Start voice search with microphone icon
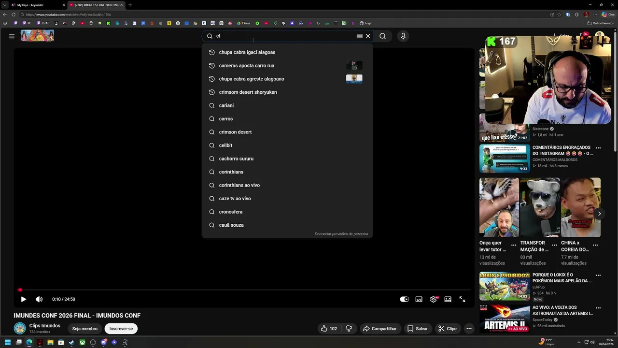This screenshot has width=618, height=348. coord(403,36)
